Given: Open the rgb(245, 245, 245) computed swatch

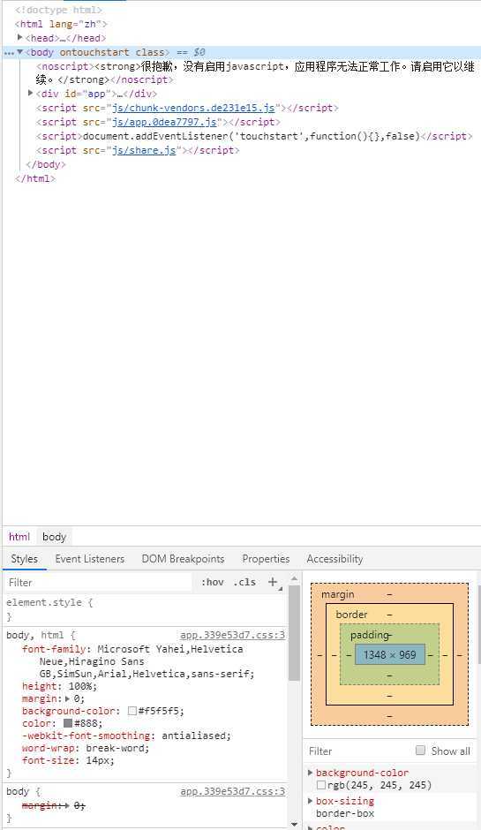Looking at the screenshot, I should point(321,785).
